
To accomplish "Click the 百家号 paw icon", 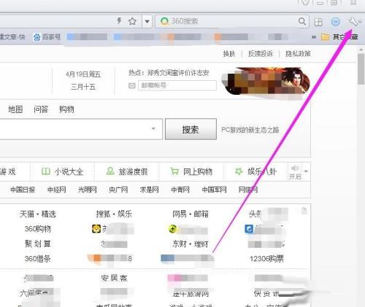I will pos(36,37).
